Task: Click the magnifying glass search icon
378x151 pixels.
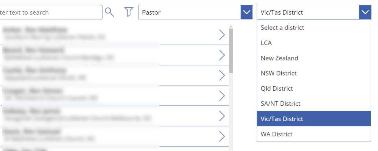Action: [x=110, y=12]
